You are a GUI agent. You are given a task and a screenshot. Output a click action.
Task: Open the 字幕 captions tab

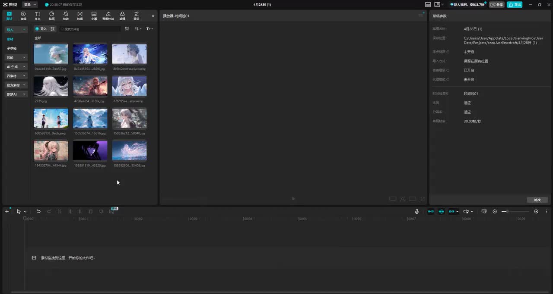pyautogui.click(x=94, y=16)
